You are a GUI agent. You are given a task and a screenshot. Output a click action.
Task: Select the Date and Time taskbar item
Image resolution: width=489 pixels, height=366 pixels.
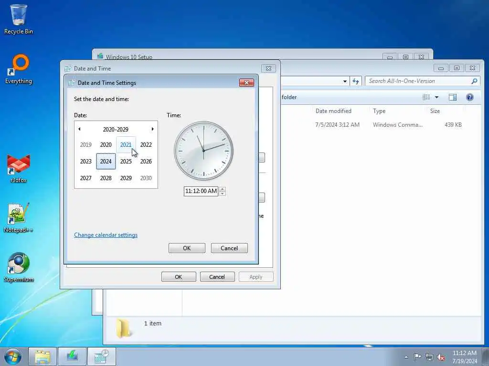(102, 356)
